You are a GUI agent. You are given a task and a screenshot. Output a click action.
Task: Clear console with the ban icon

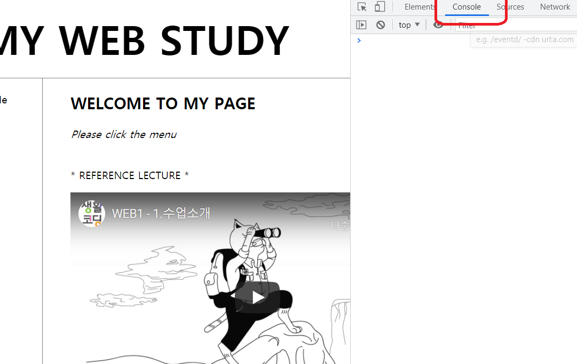pyautogui.click(x=381, y=25)
